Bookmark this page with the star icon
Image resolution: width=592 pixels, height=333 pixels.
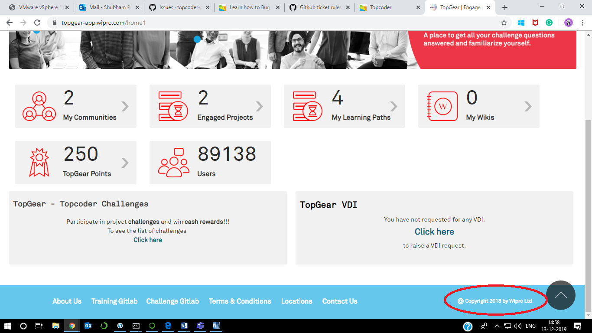(x=504, y=23)
